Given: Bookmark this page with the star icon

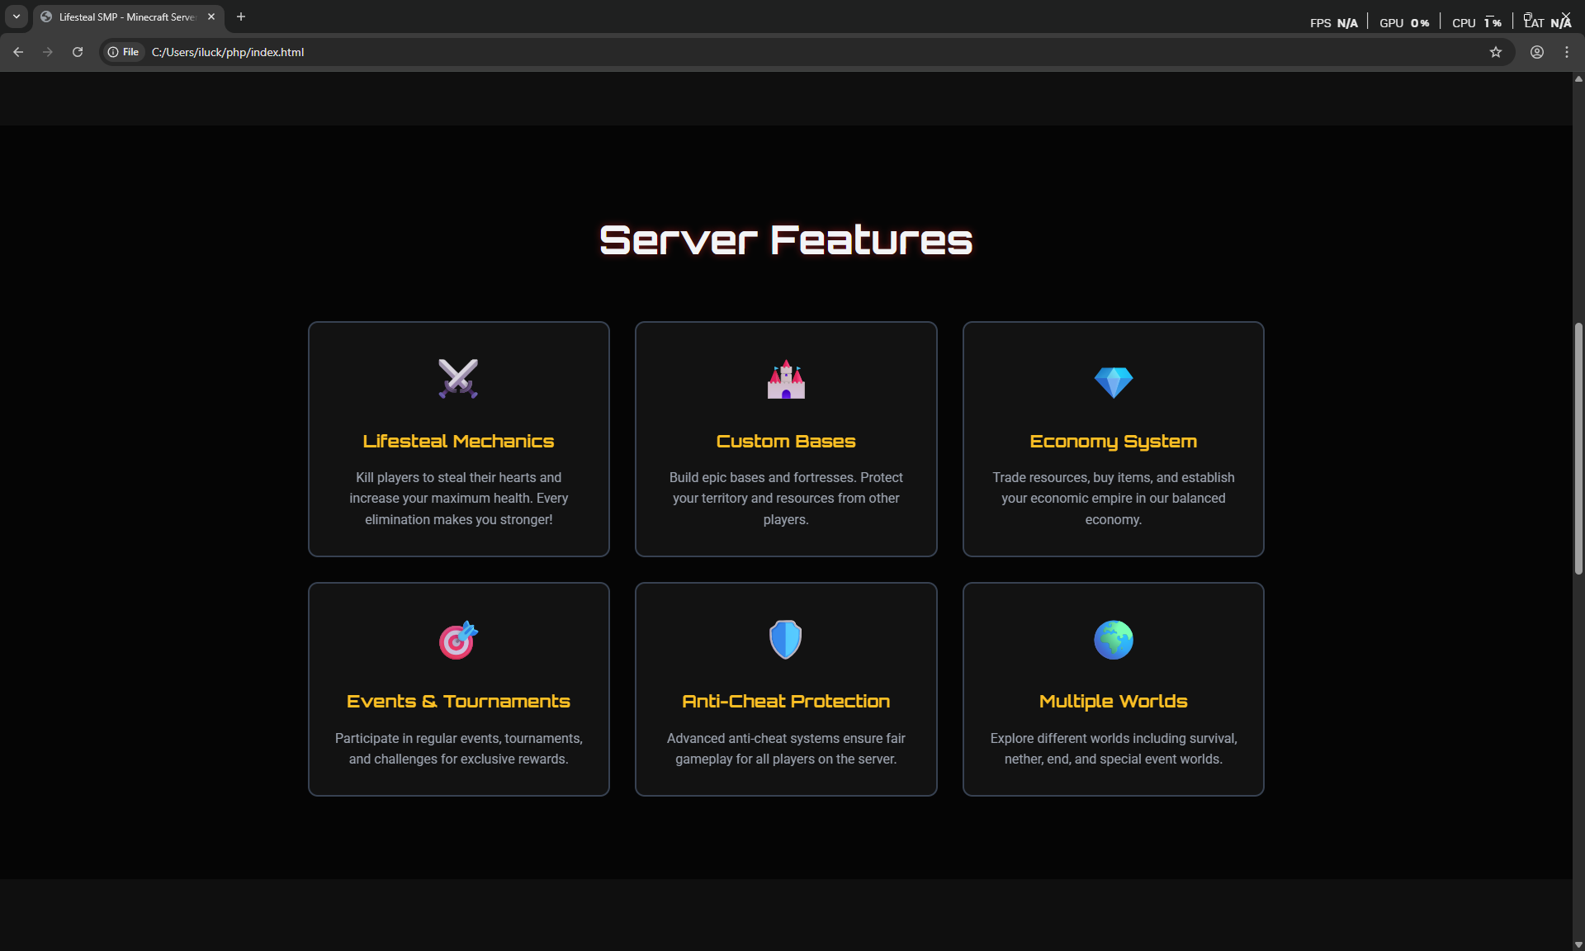Looking at the screenshot, I should click(1495, 52).
